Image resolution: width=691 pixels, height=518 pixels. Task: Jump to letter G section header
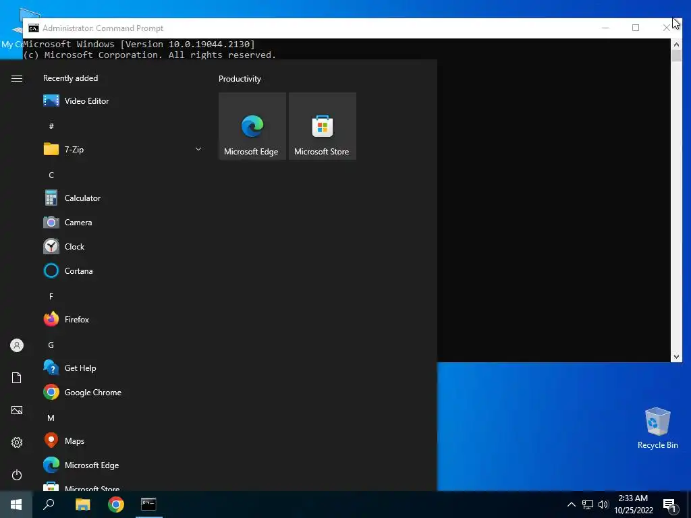[51, 345]
